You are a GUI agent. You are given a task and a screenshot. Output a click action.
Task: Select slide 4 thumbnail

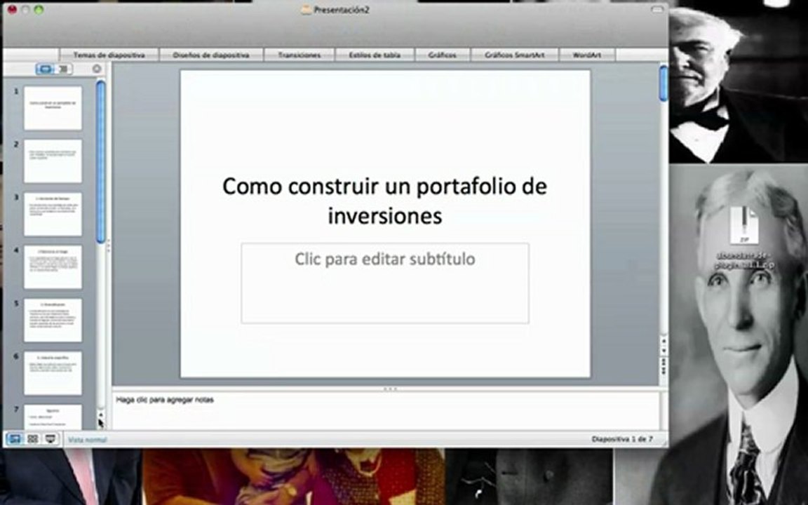(53, 267)
